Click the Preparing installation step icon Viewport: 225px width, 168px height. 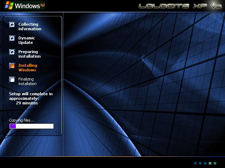(x=12, y=52)
